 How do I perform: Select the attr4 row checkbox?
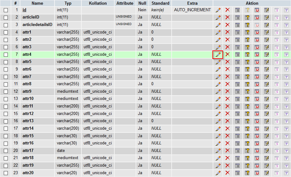pos(6,55)
